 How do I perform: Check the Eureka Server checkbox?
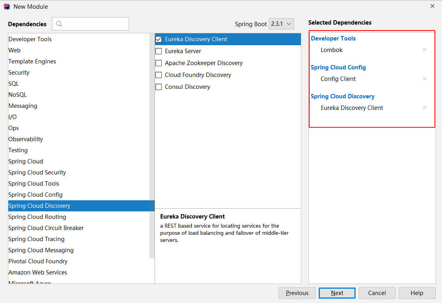(x=159, y=51)
